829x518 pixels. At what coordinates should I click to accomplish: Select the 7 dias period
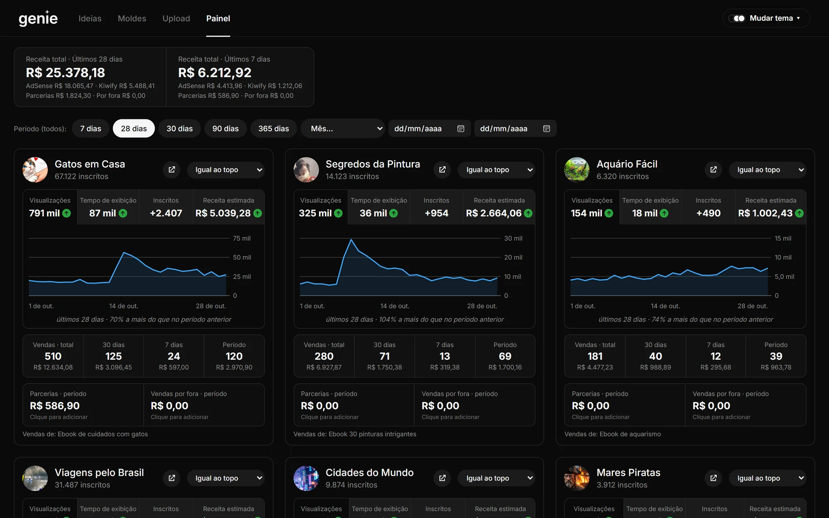click(x=90, y=128)
